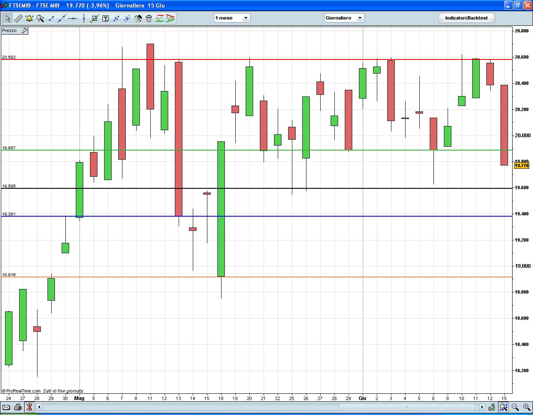Open the chart with checkmark indicator tool
533x415 pixels.
(x=95, y=18)
